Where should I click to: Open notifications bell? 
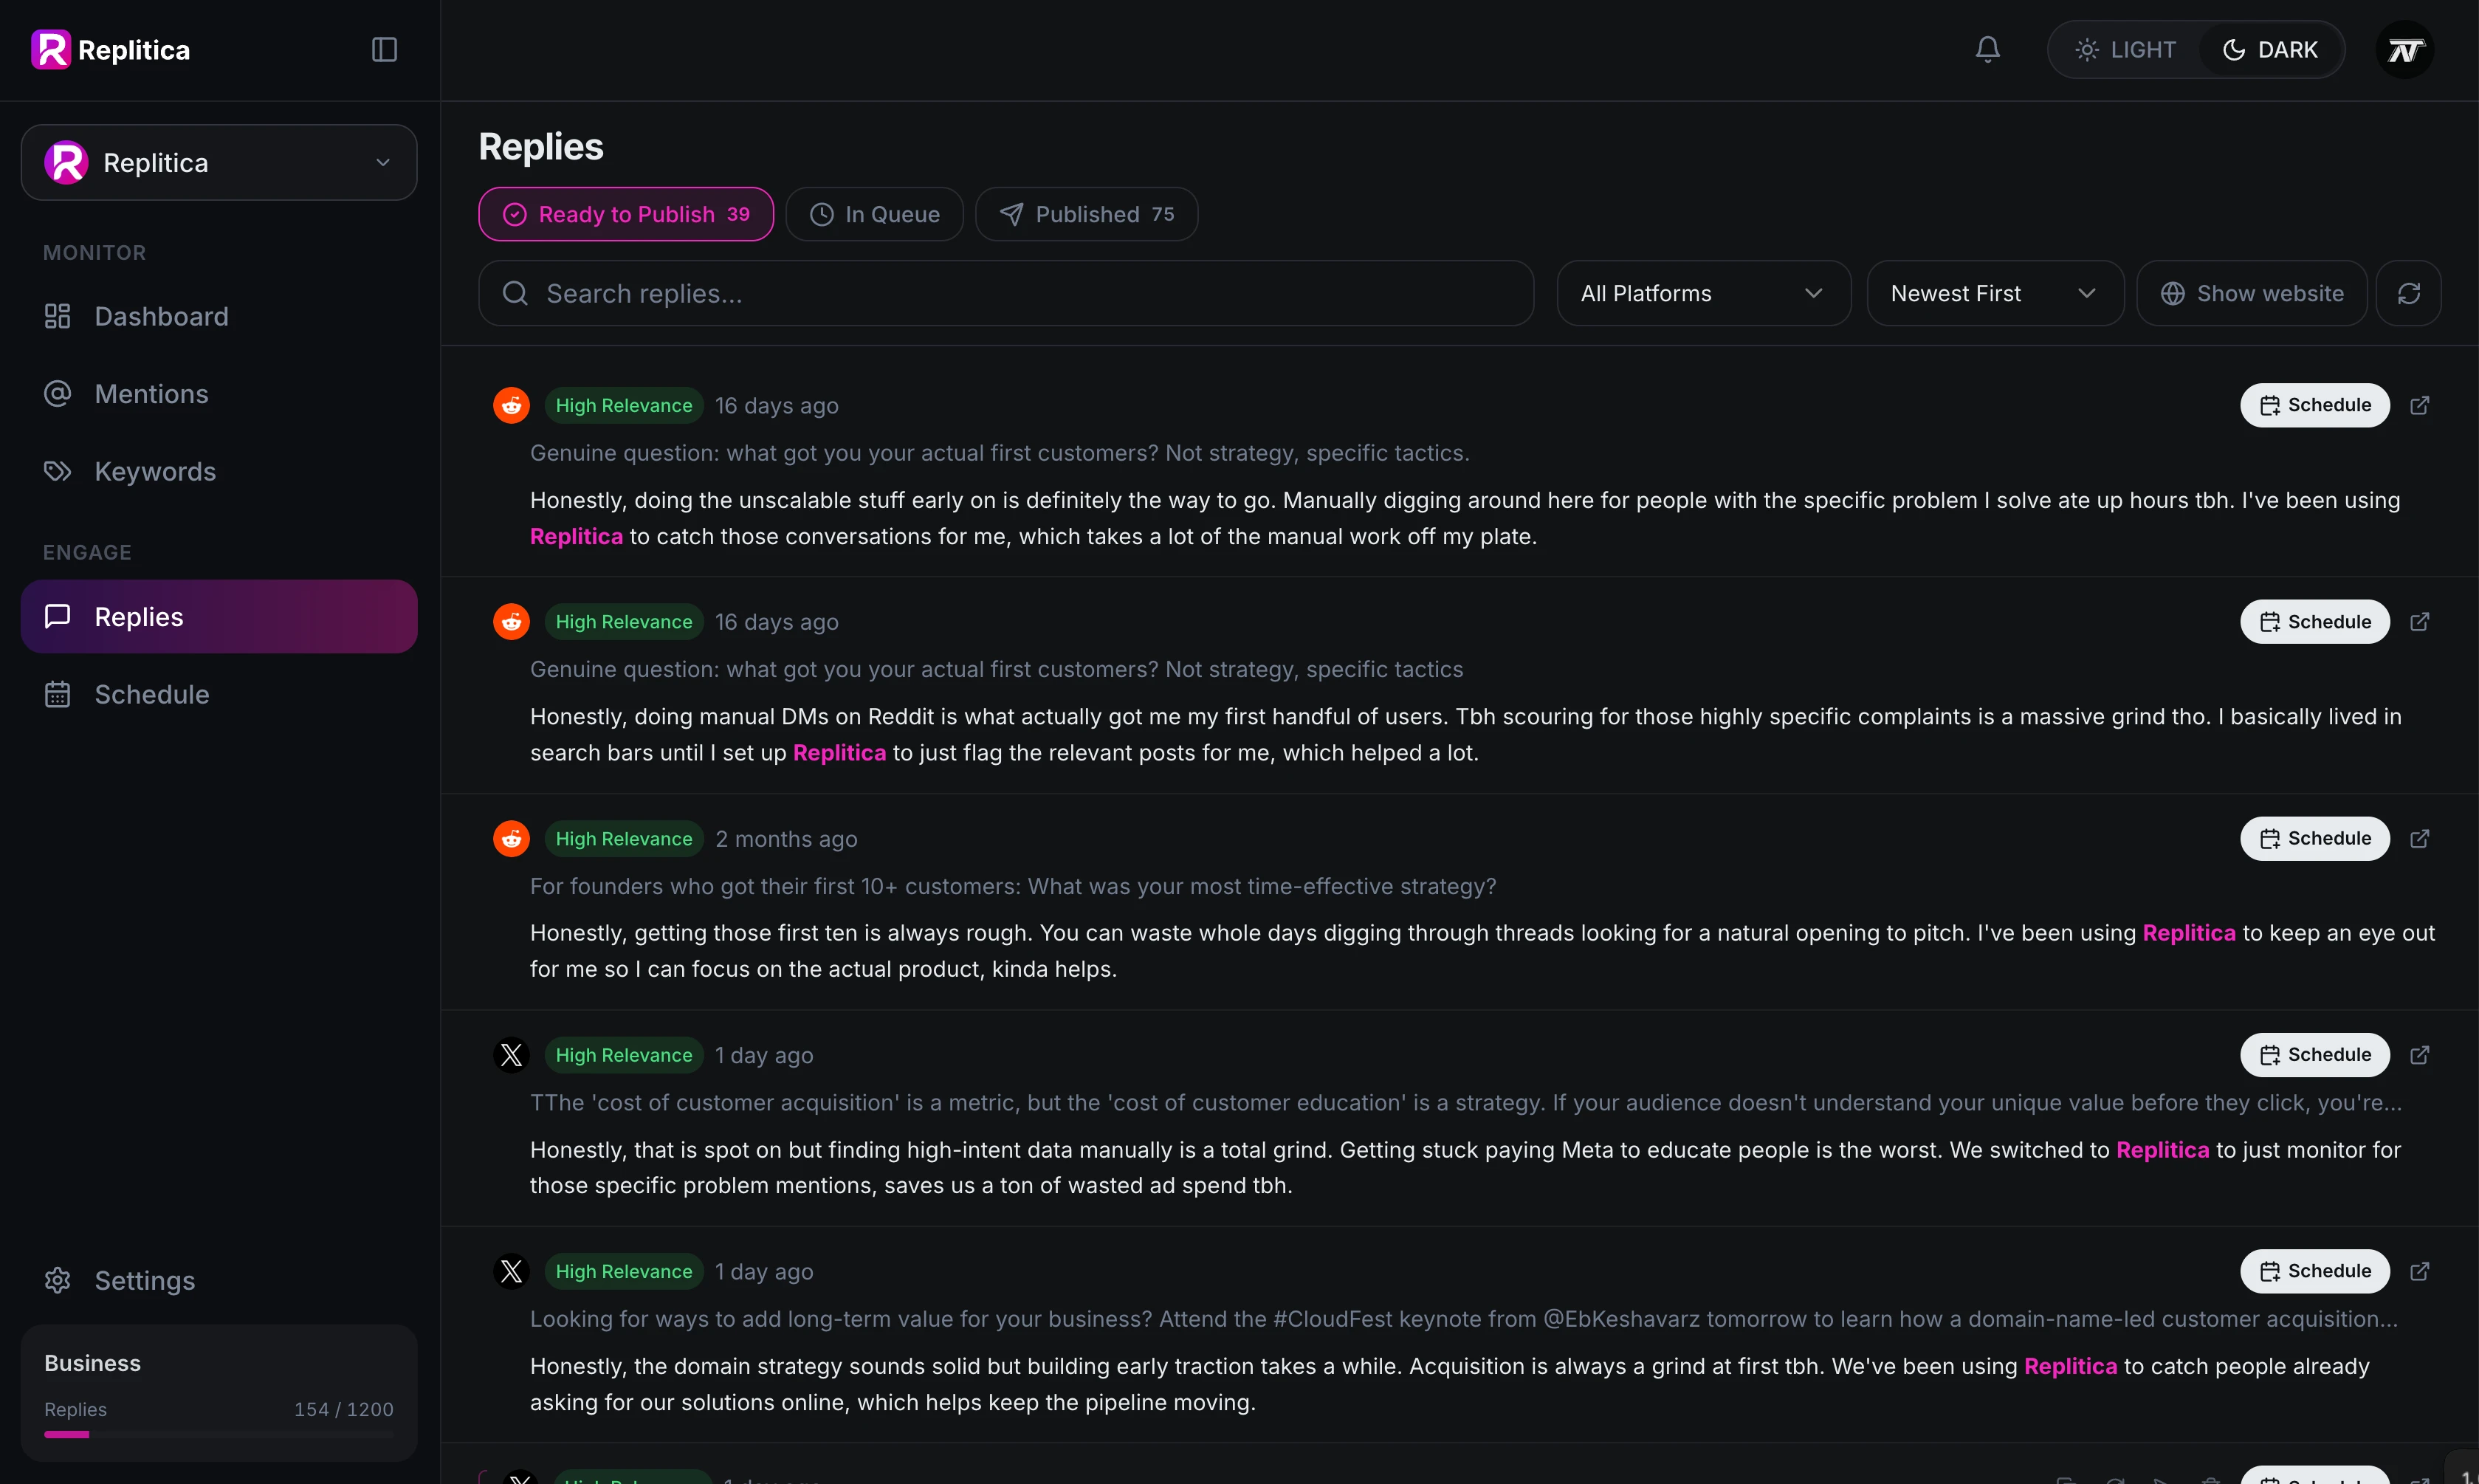[x=1987, y=50]
